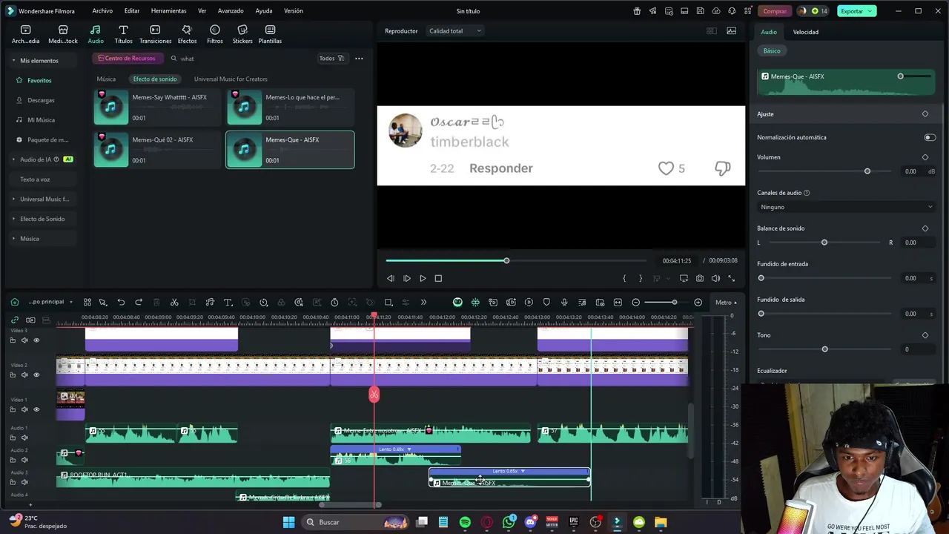Open the Archivo menu
Image resolution: width=949 pixels, height=534 pixels.
[102, 11]
